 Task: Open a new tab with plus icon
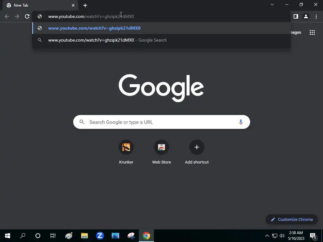(85, 5)
